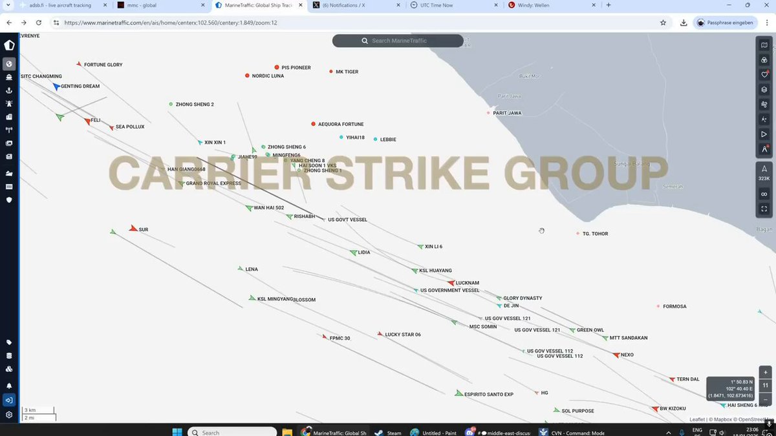The image size is (776, 436).
Task: Click the Passphrase eingeben profile button
Action: point(726,23)
